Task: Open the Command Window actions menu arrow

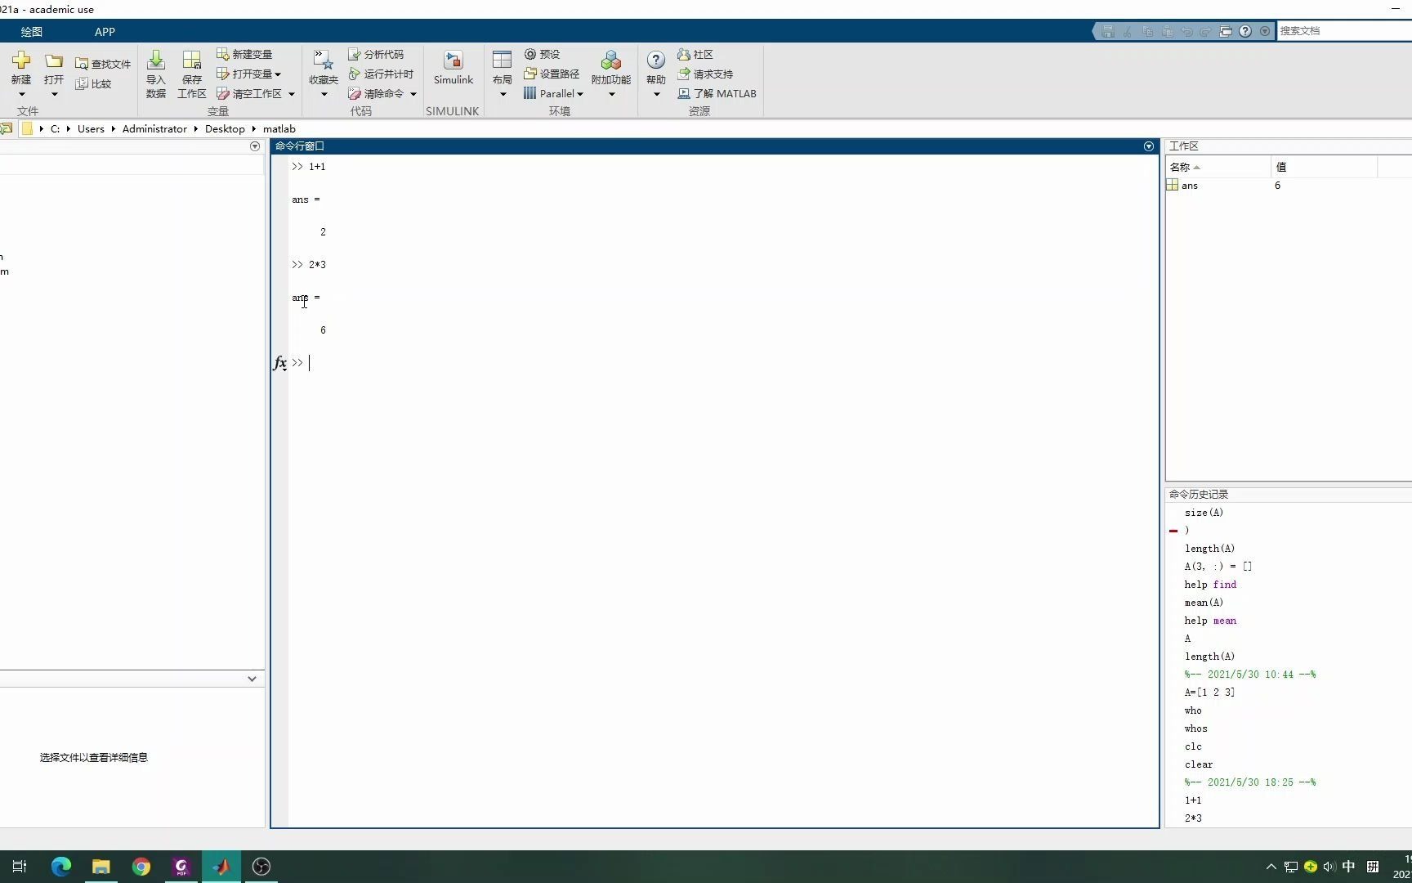Action: click(x=1148, y=146)
